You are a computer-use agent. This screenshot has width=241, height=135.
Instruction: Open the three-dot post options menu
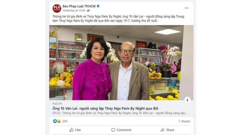186,8
